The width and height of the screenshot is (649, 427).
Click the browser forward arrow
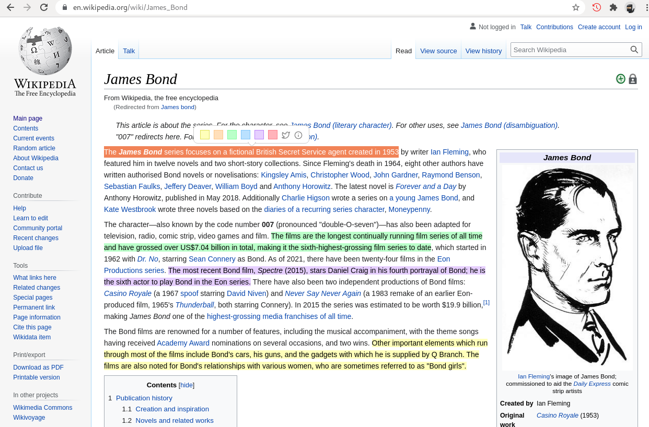(27, 7)
